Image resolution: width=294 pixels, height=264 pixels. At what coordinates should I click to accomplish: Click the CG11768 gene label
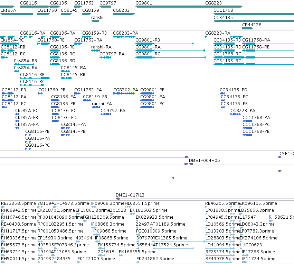click(223, 10)
